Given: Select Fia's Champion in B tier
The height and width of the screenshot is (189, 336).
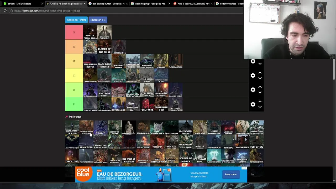Looking at the screenshot, I should pyautogui.click(x=175, y=61).
